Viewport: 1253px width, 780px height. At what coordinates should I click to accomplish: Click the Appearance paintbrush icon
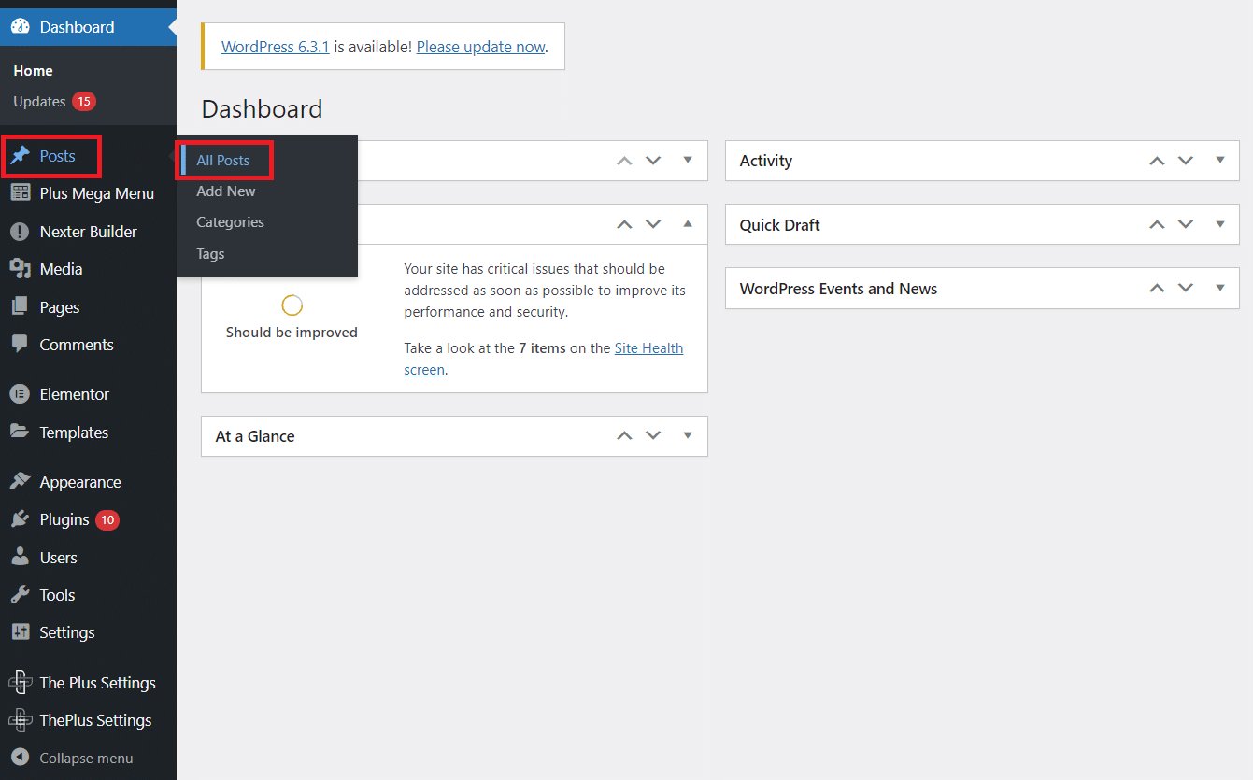(x=20, y=482)
